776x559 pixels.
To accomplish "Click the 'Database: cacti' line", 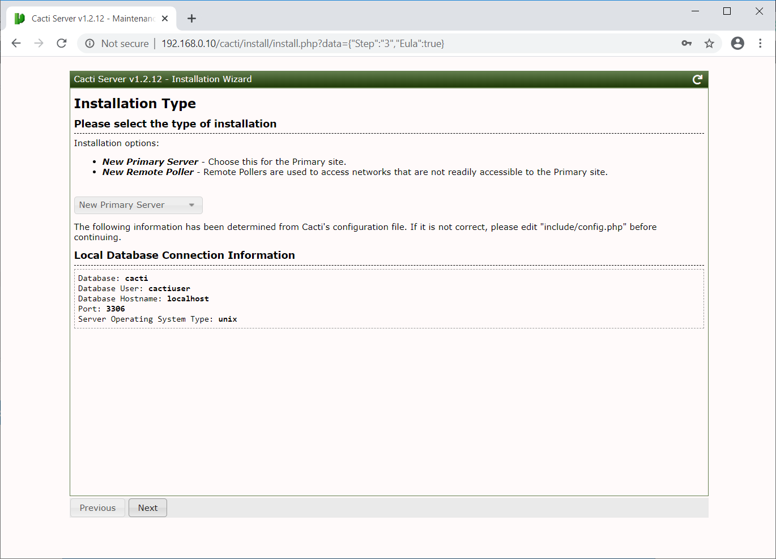I will pos(113,278).
